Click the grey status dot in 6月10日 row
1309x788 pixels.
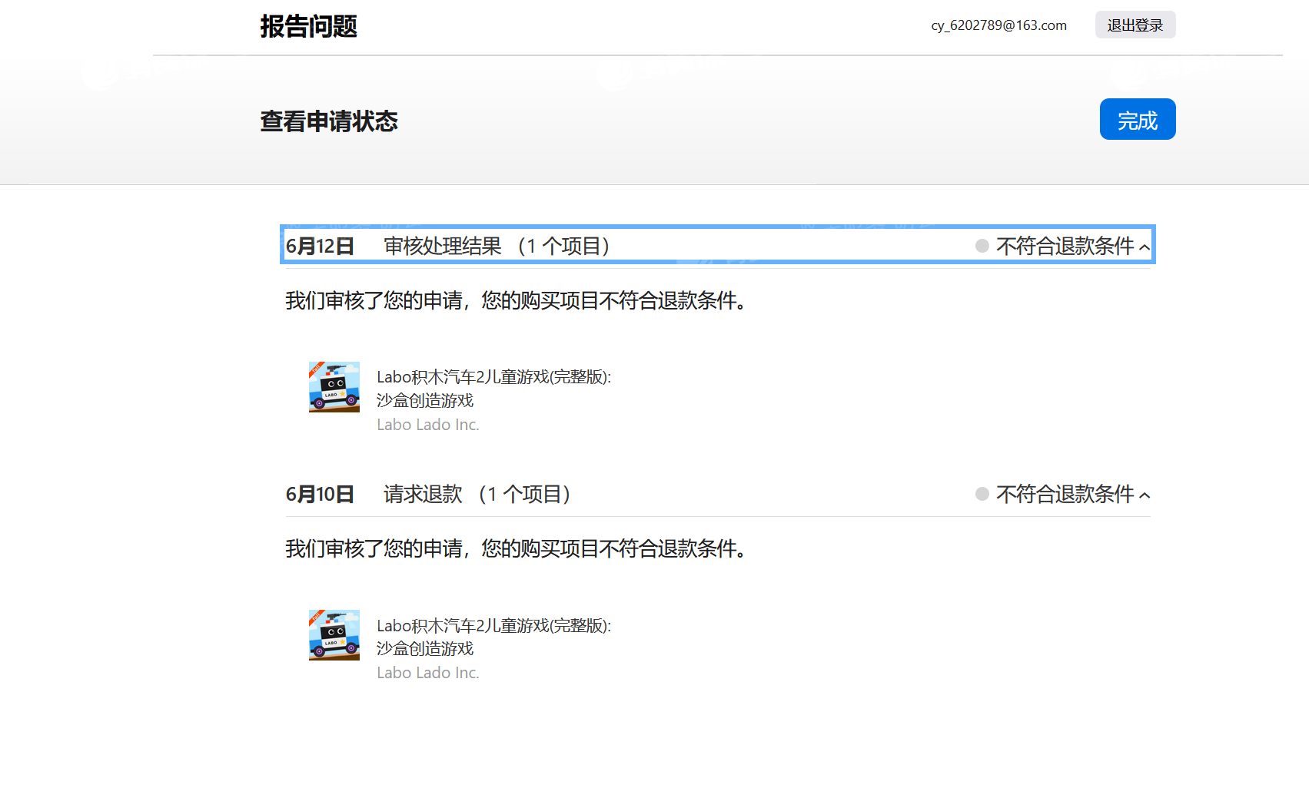click(x=982, y=494)
